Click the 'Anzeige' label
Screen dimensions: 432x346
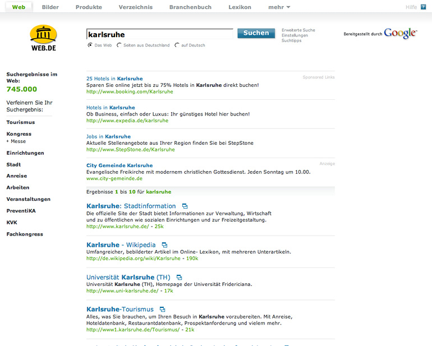(327, 164)
